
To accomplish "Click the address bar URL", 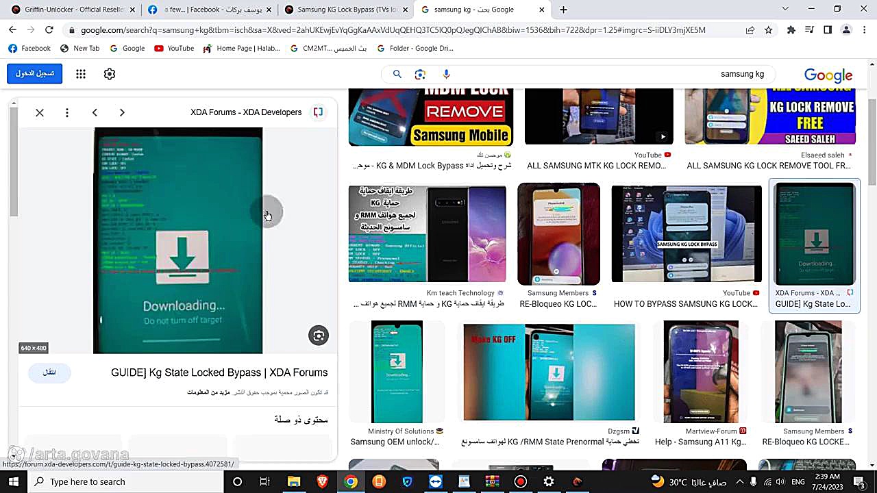I will click(393, 30).
